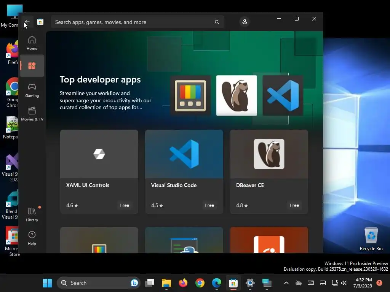Launch Google Chrome from the taskbar
This screenshot has width=390, height=292.
[x=200, y=283]
